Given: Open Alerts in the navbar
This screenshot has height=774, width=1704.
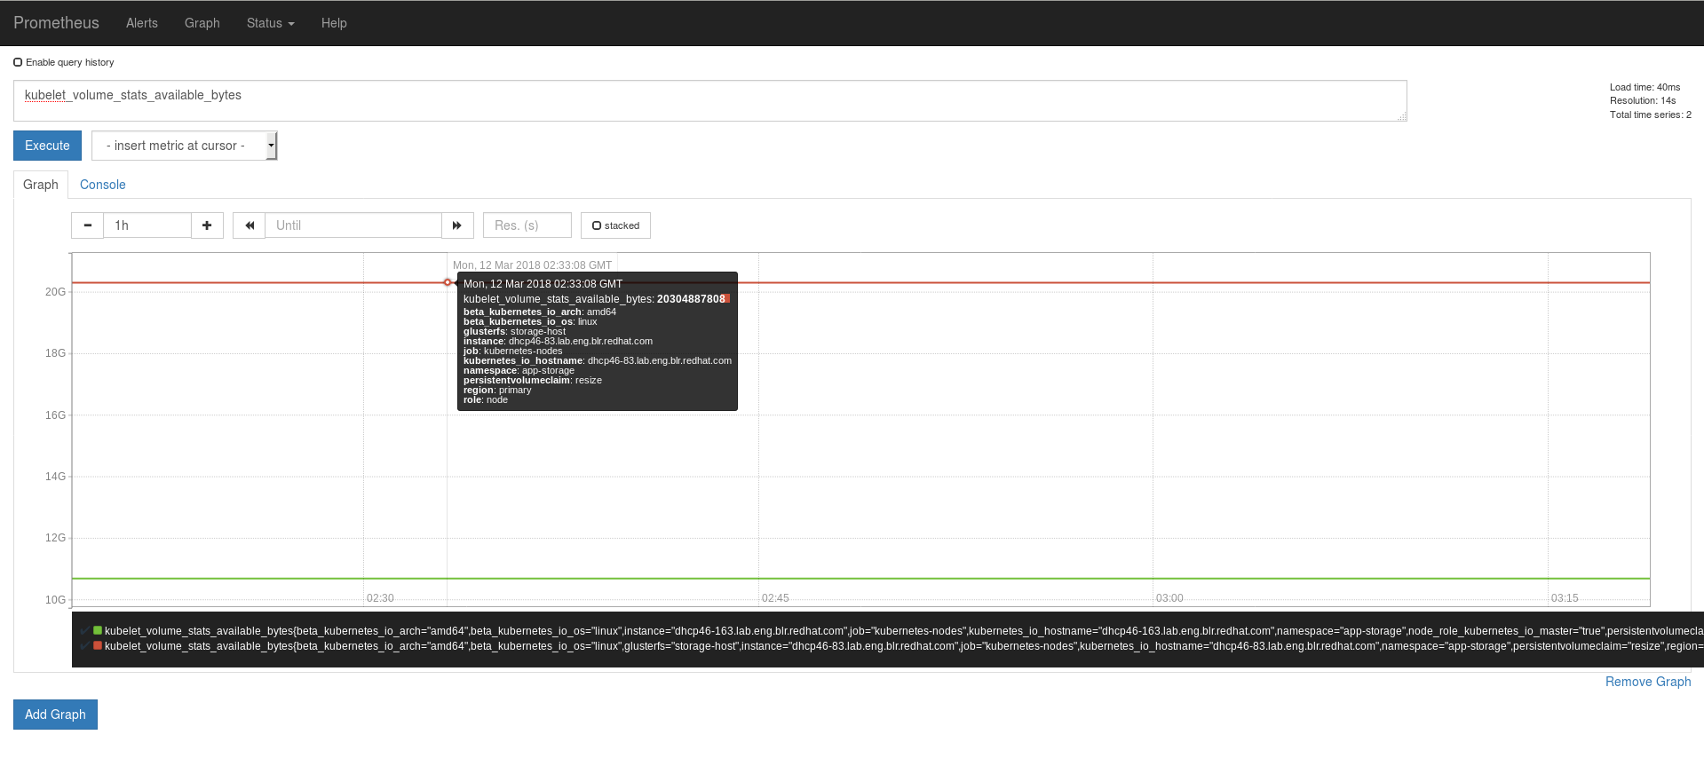Looking at the screenshot, I should point(142,23).
